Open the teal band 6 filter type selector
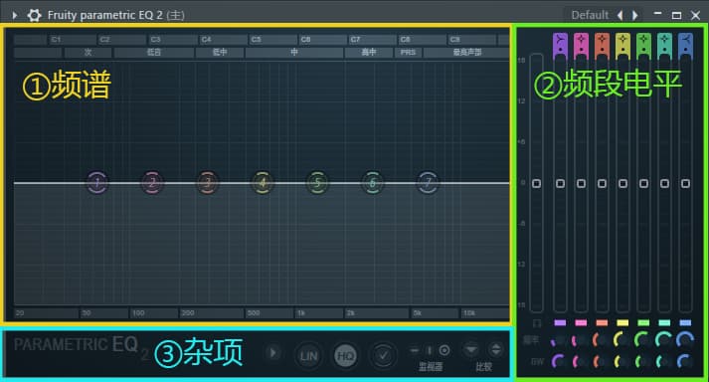 coord(664,45)
